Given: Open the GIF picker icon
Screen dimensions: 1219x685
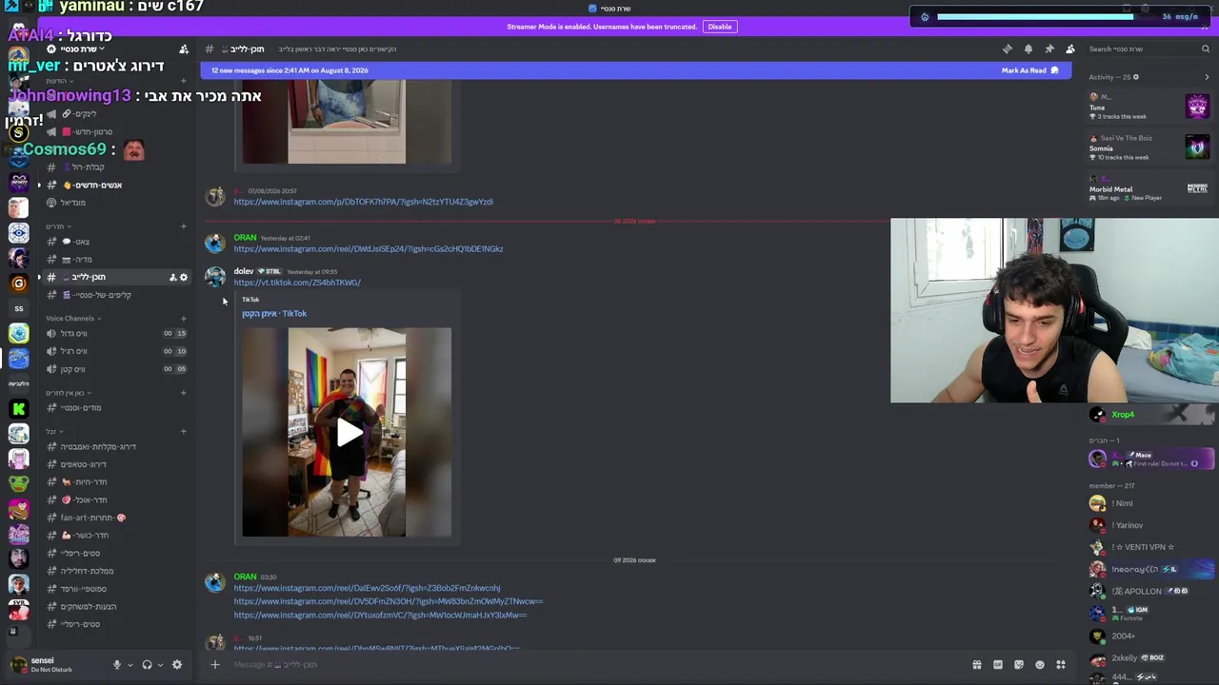Looking at the screenshot, I should 998,665.
